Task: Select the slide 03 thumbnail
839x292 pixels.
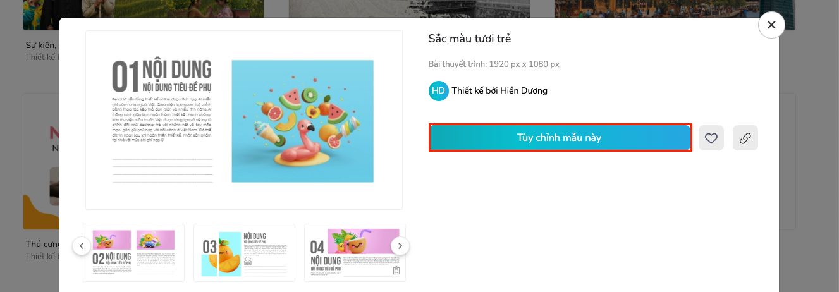Action: tap(244, 252)
